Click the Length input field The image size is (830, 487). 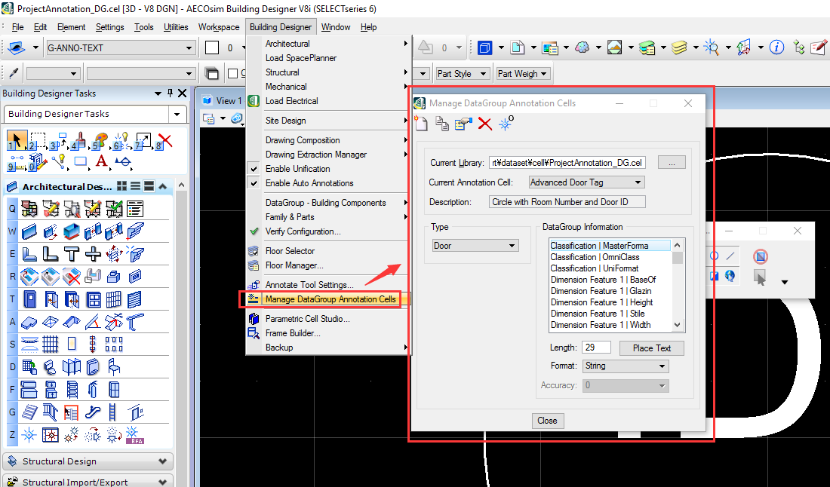click(596, 348)
